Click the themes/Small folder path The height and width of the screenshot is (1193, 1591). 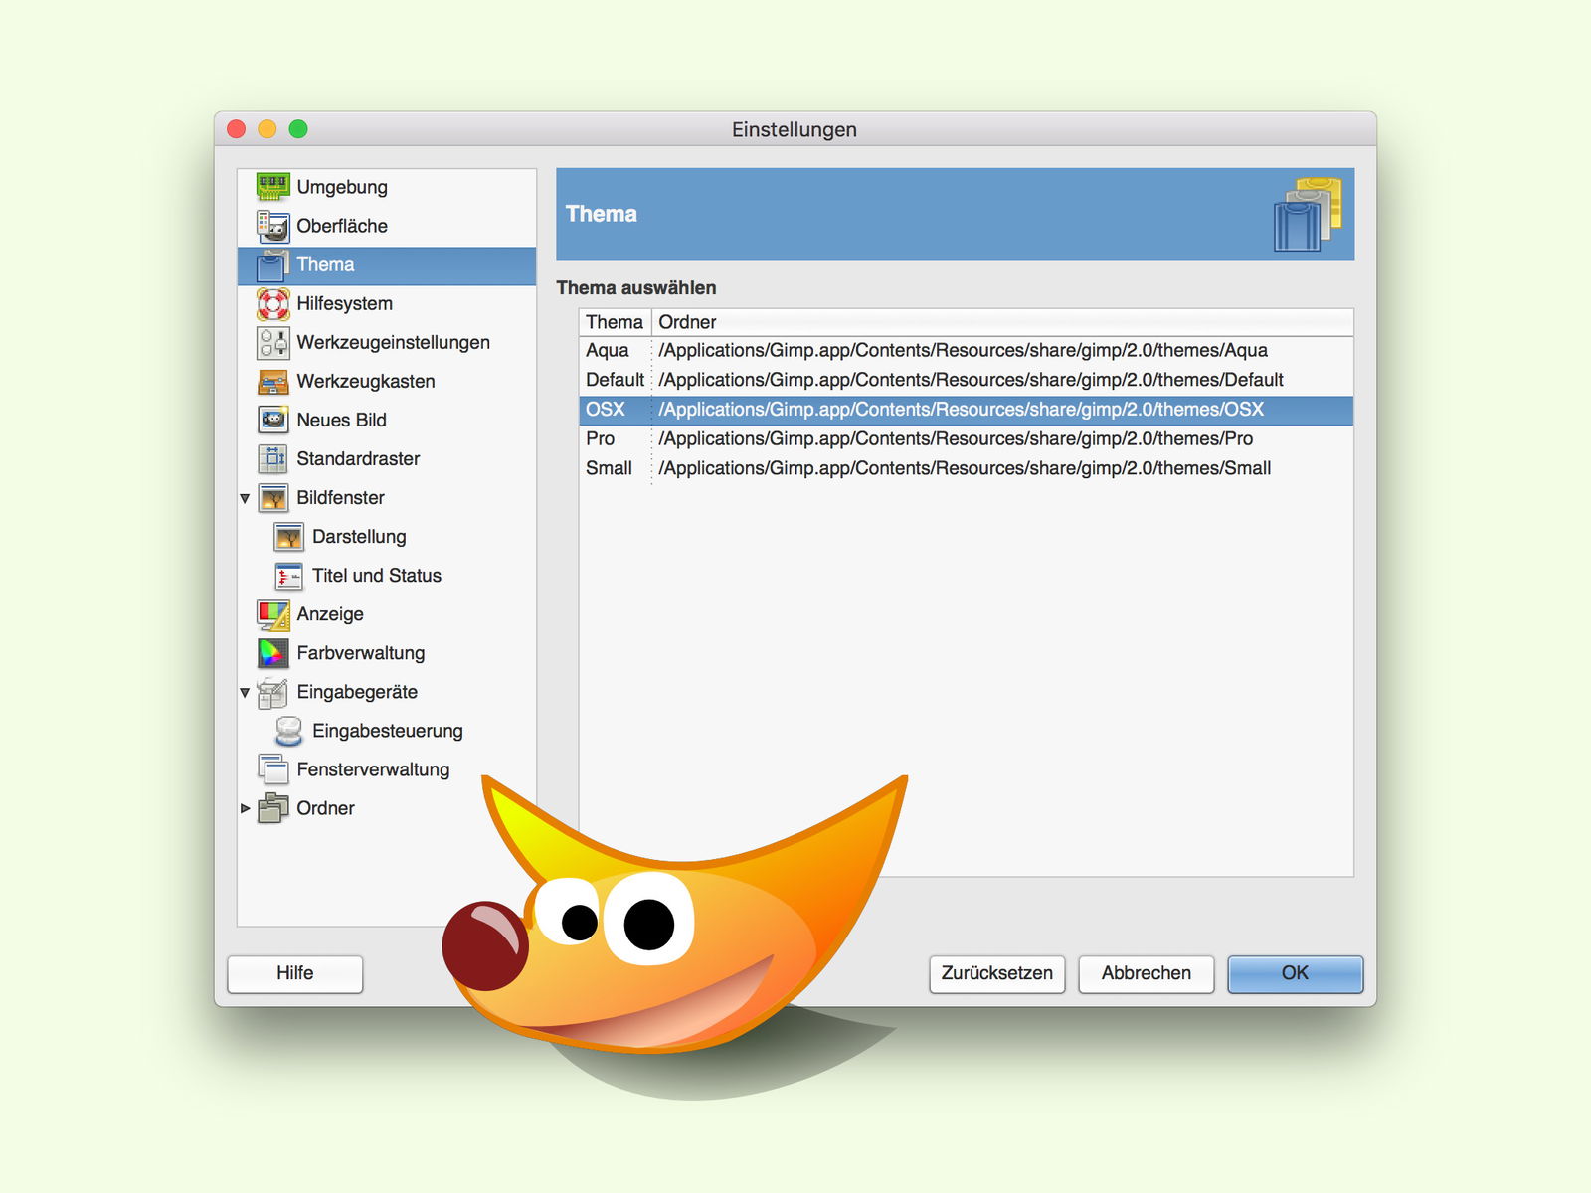pyautogui.click(x=965, y=468)
